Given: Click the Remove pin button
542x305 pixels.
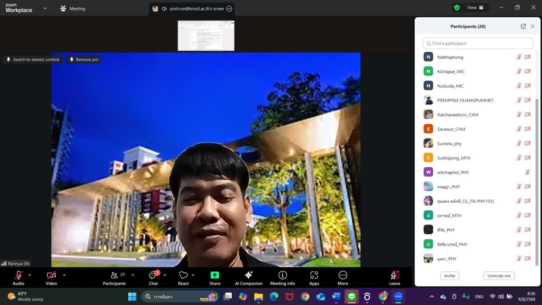Looking at the screenshot, I should coord(84,60).
